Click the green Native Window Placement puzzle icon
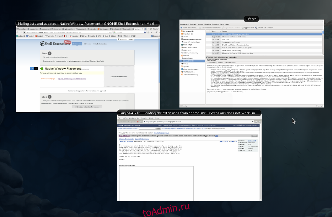Viewport: 332px width, 217px height. pyautogui.click(x=42, y=68)
